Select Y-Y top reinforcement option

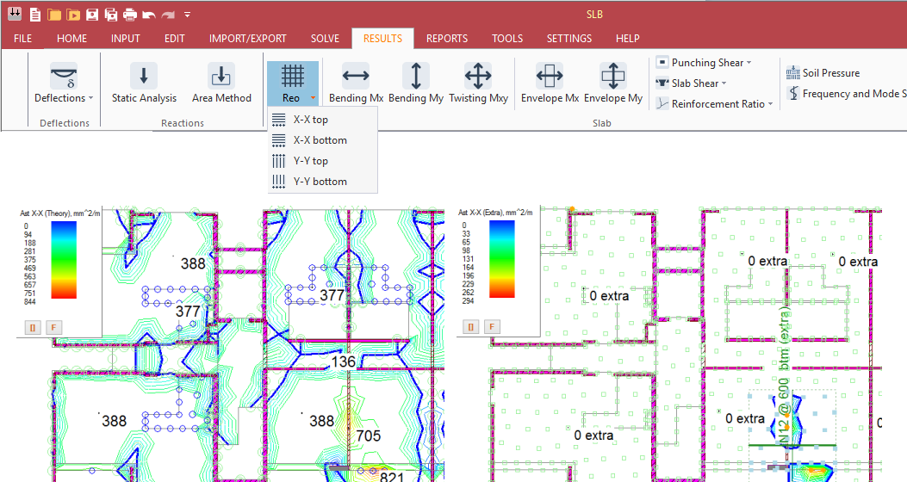click(310, 161)
